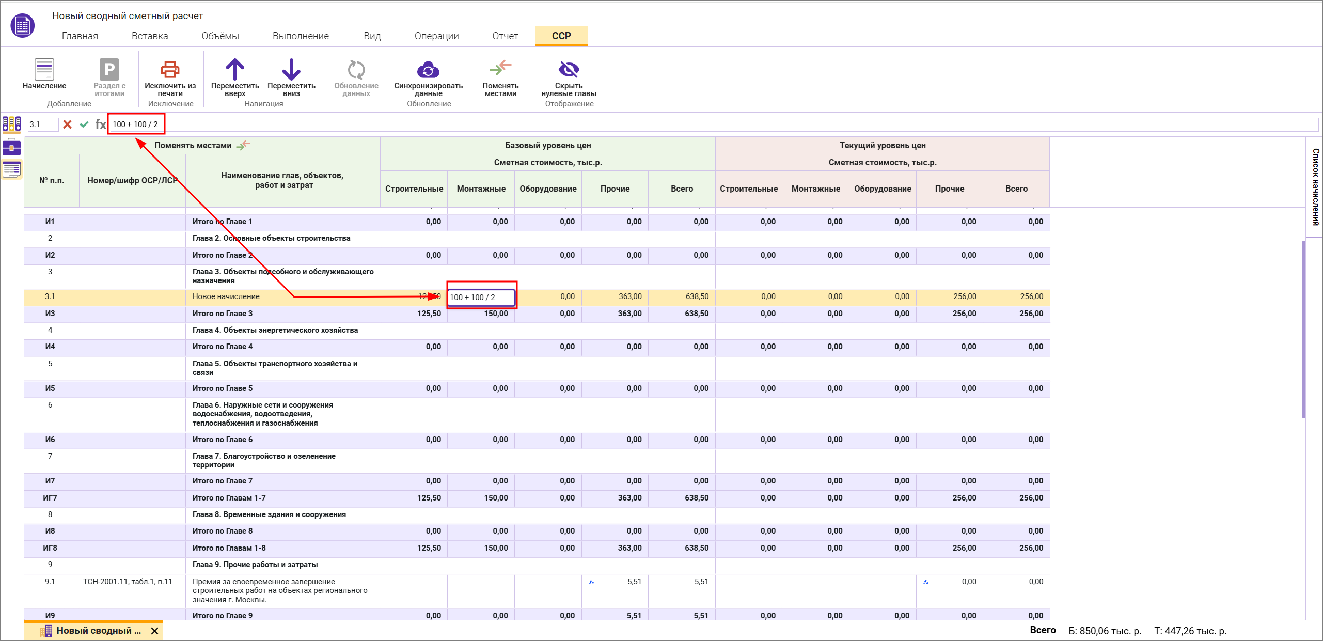Click Синхронизировать данные cloud icon
1323x641 pixels.
(x=428, y=70)
